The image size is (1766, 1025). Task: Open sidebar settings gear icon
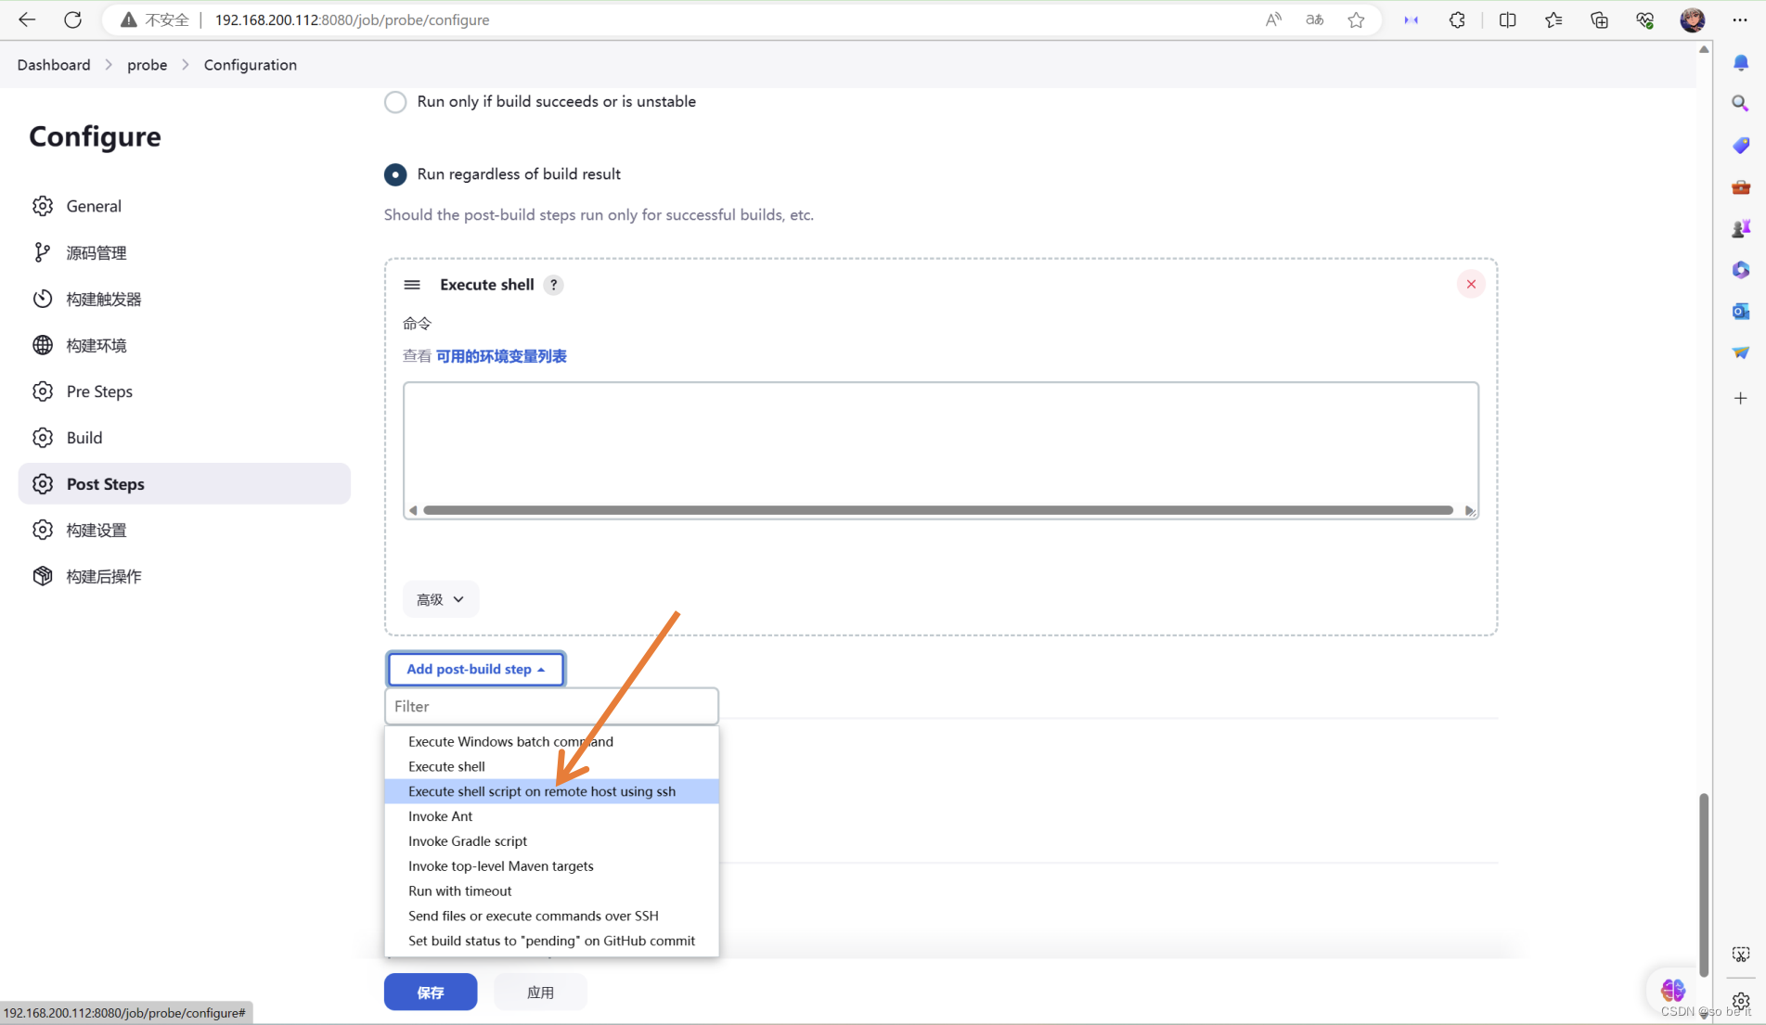coord(1740,1001)
